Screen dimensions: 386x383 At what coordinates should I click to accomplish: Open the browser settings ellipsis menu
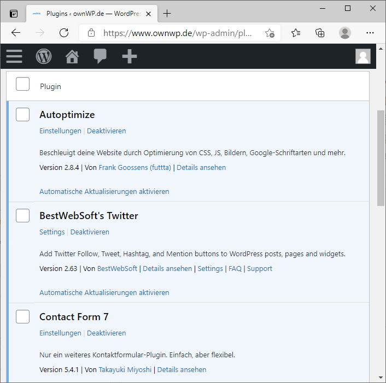tap(370, 33)
